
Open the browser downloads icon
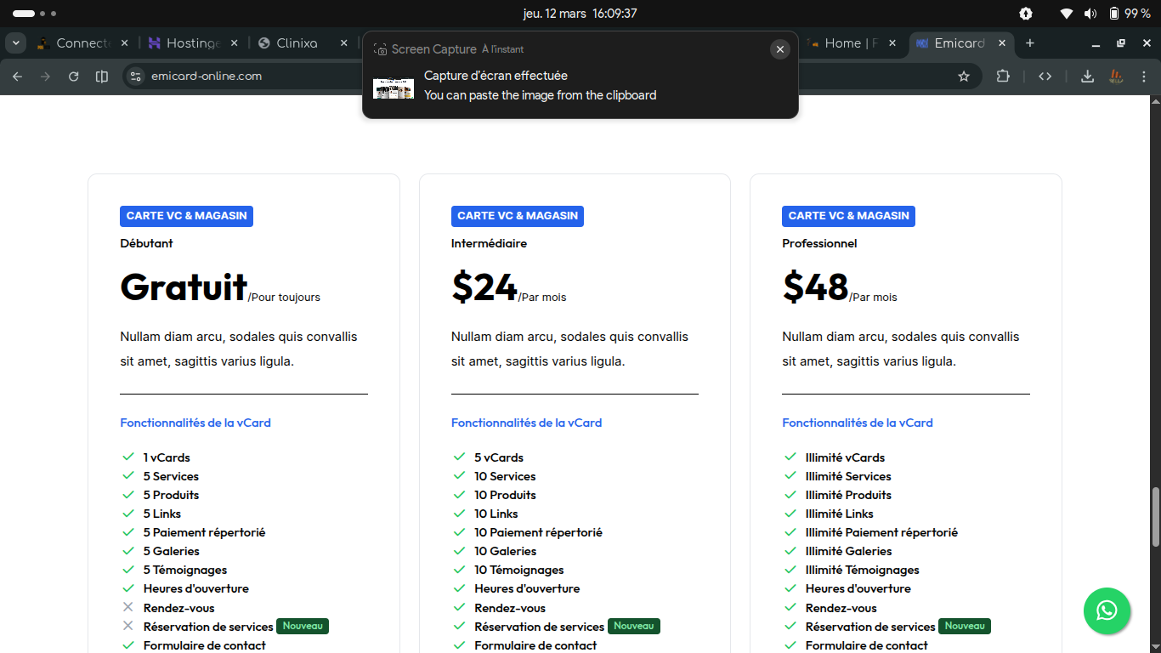[1087, 77]
